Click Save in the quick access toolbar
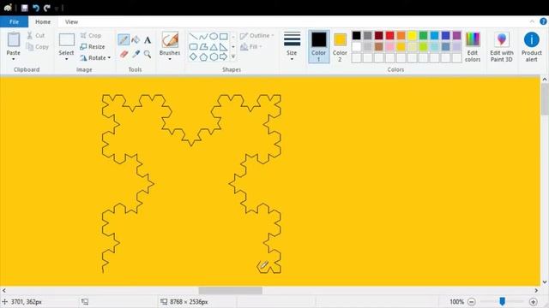The image size is (549, 308). (x=25, y=8)
